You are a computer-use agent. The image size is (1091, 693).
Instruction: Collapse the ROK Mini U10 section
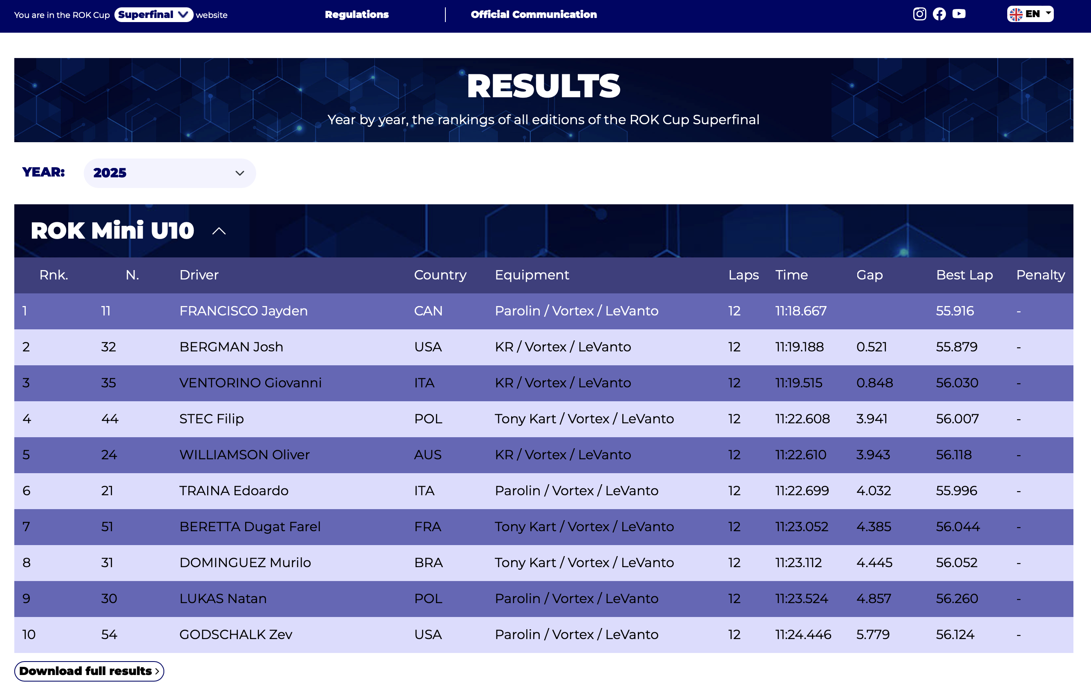219,231
